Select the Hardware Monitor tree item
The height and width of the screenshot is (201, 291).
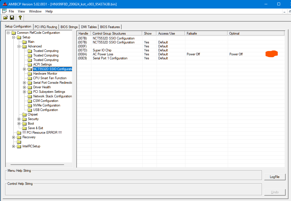(45, 74)
